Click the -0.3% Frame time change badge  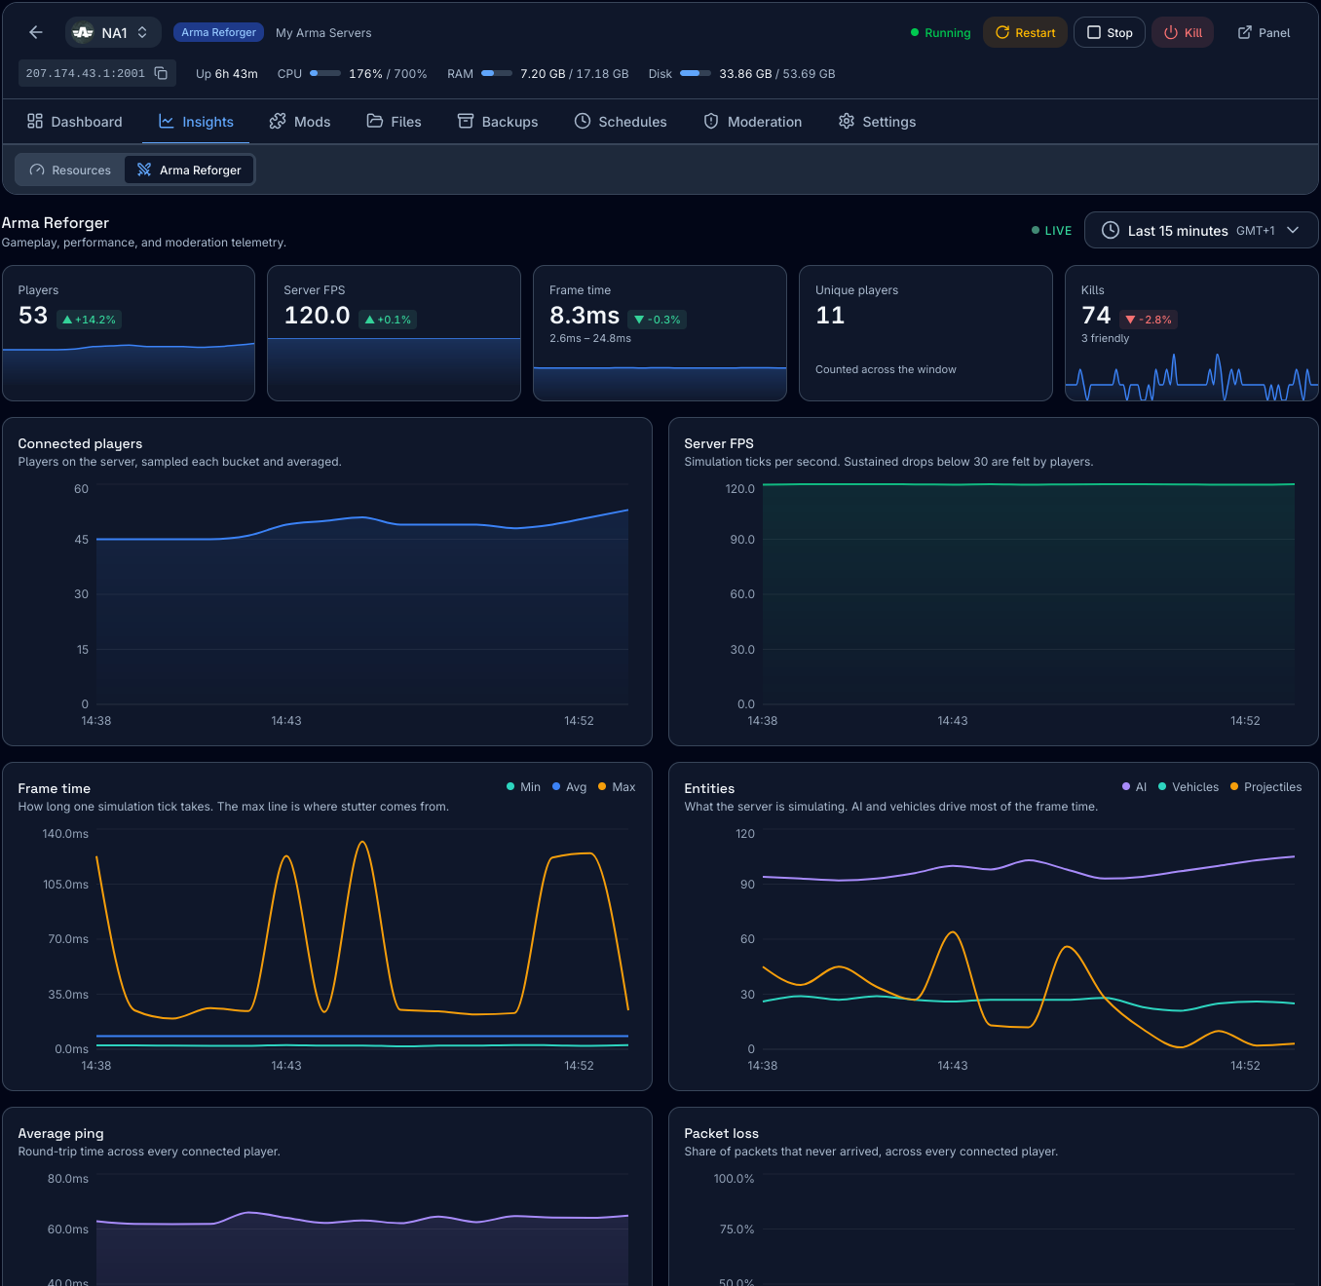tap(658, 320)
